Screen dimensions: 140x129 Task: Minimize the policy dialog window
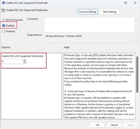116,3
